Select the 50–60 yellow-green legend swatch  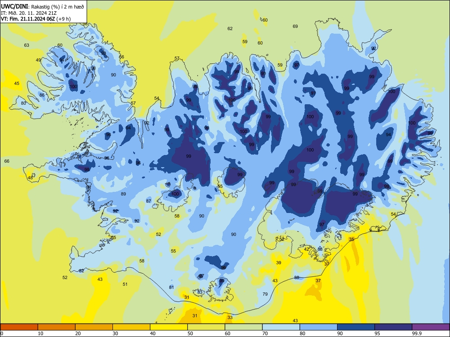click(x=207, y=327)
